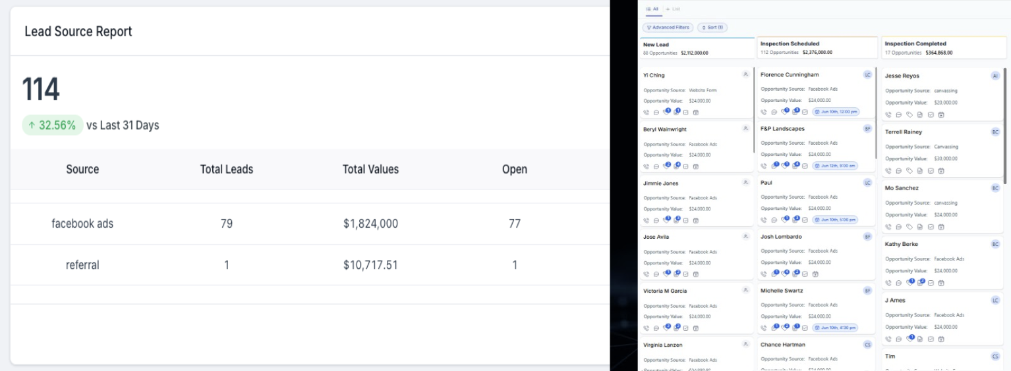Click the notes icon on Beryl Wainwright's card
This screenshot has height=371, width=1011.
tap(676, 166)
